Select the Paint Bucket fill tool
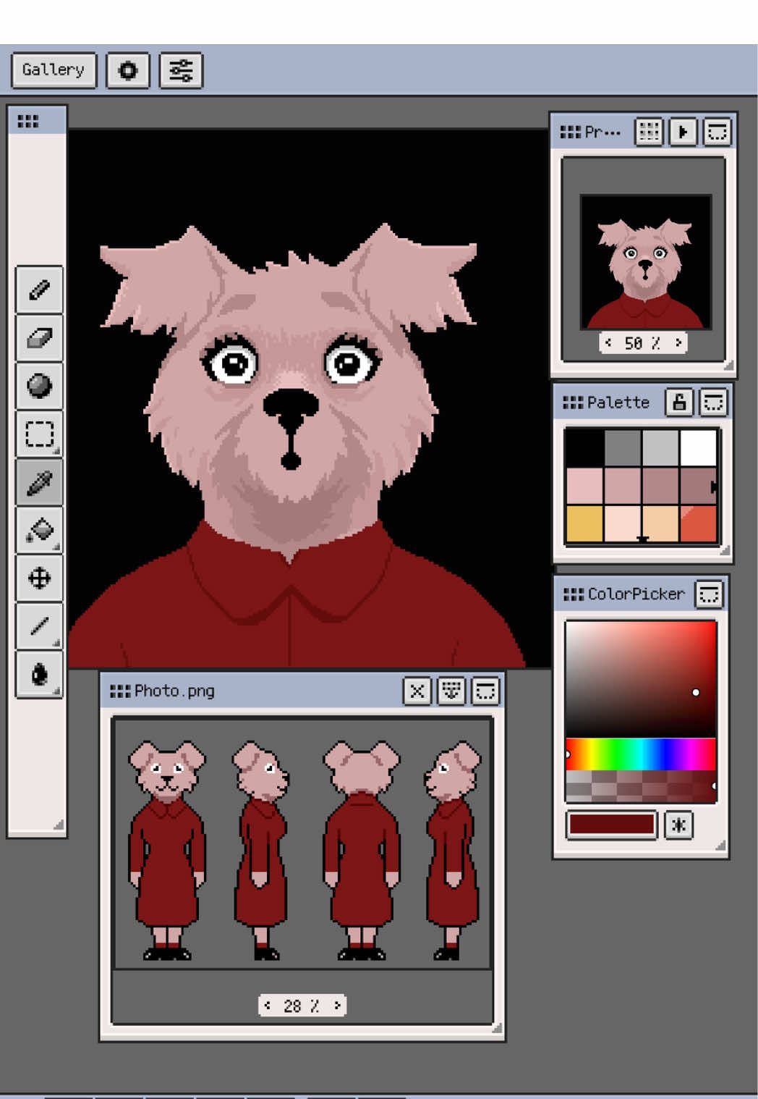This screenshot has width=758, height=1099. tap(39, 530)
